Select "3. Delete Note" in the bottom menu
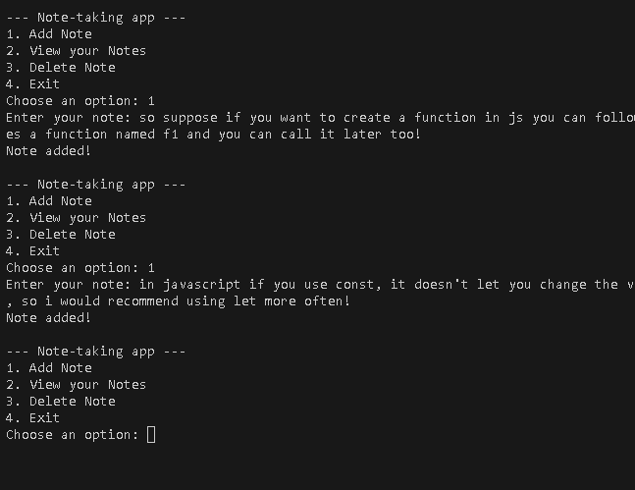 (61, 401)
